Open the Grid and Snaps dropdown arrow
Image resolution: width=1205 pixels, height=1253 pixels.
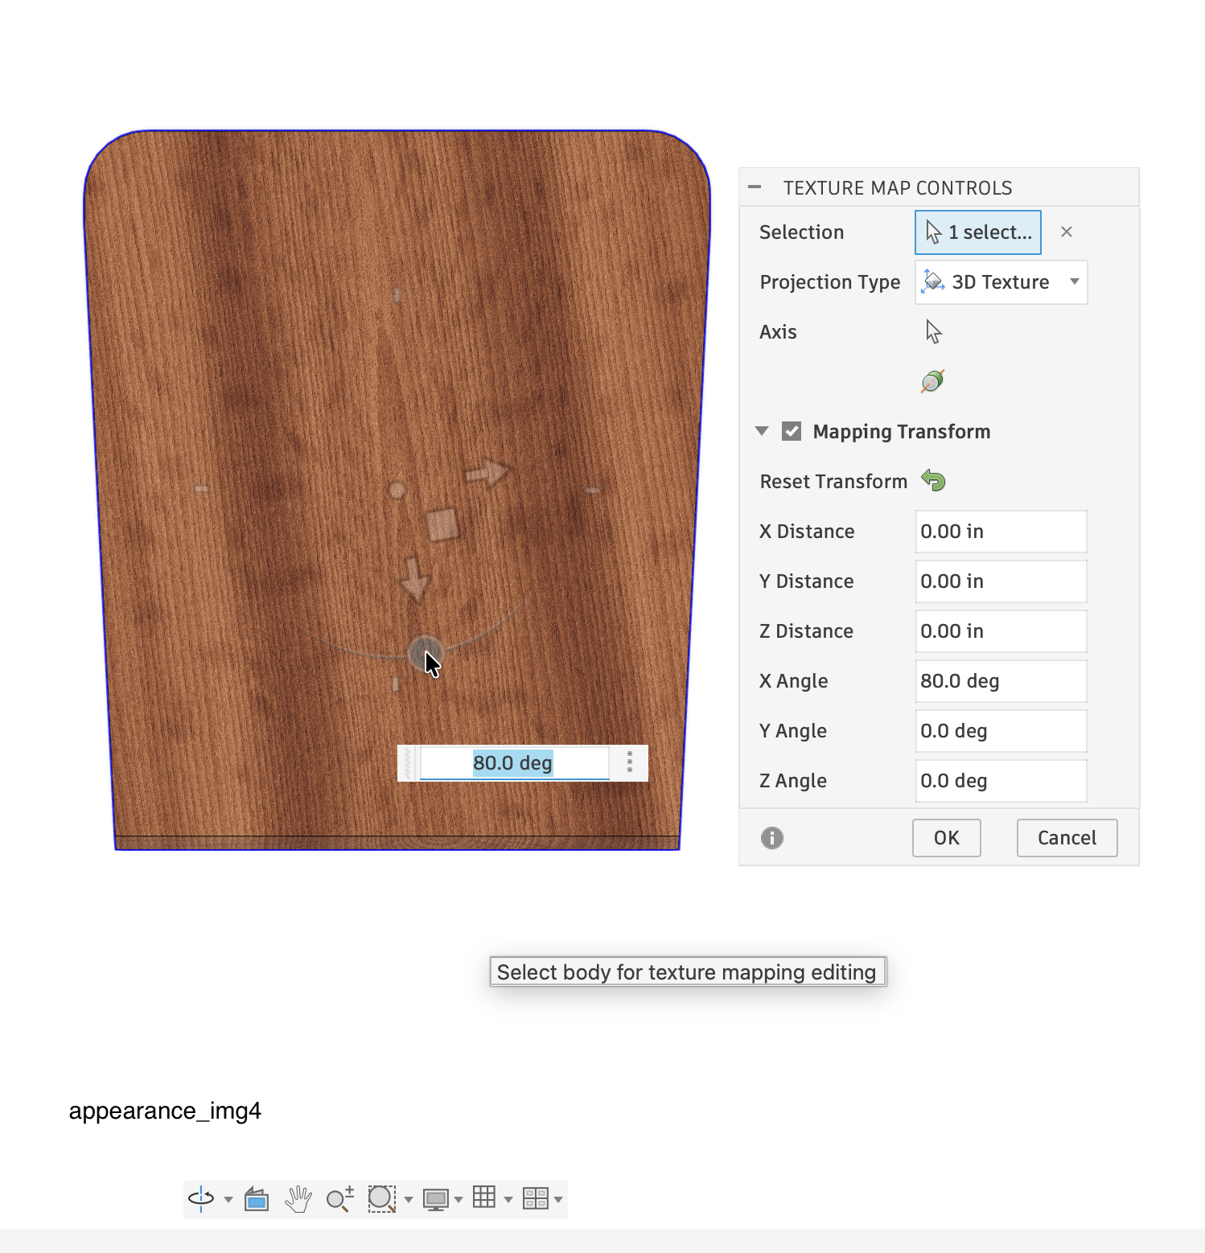tap(508, 1200)
